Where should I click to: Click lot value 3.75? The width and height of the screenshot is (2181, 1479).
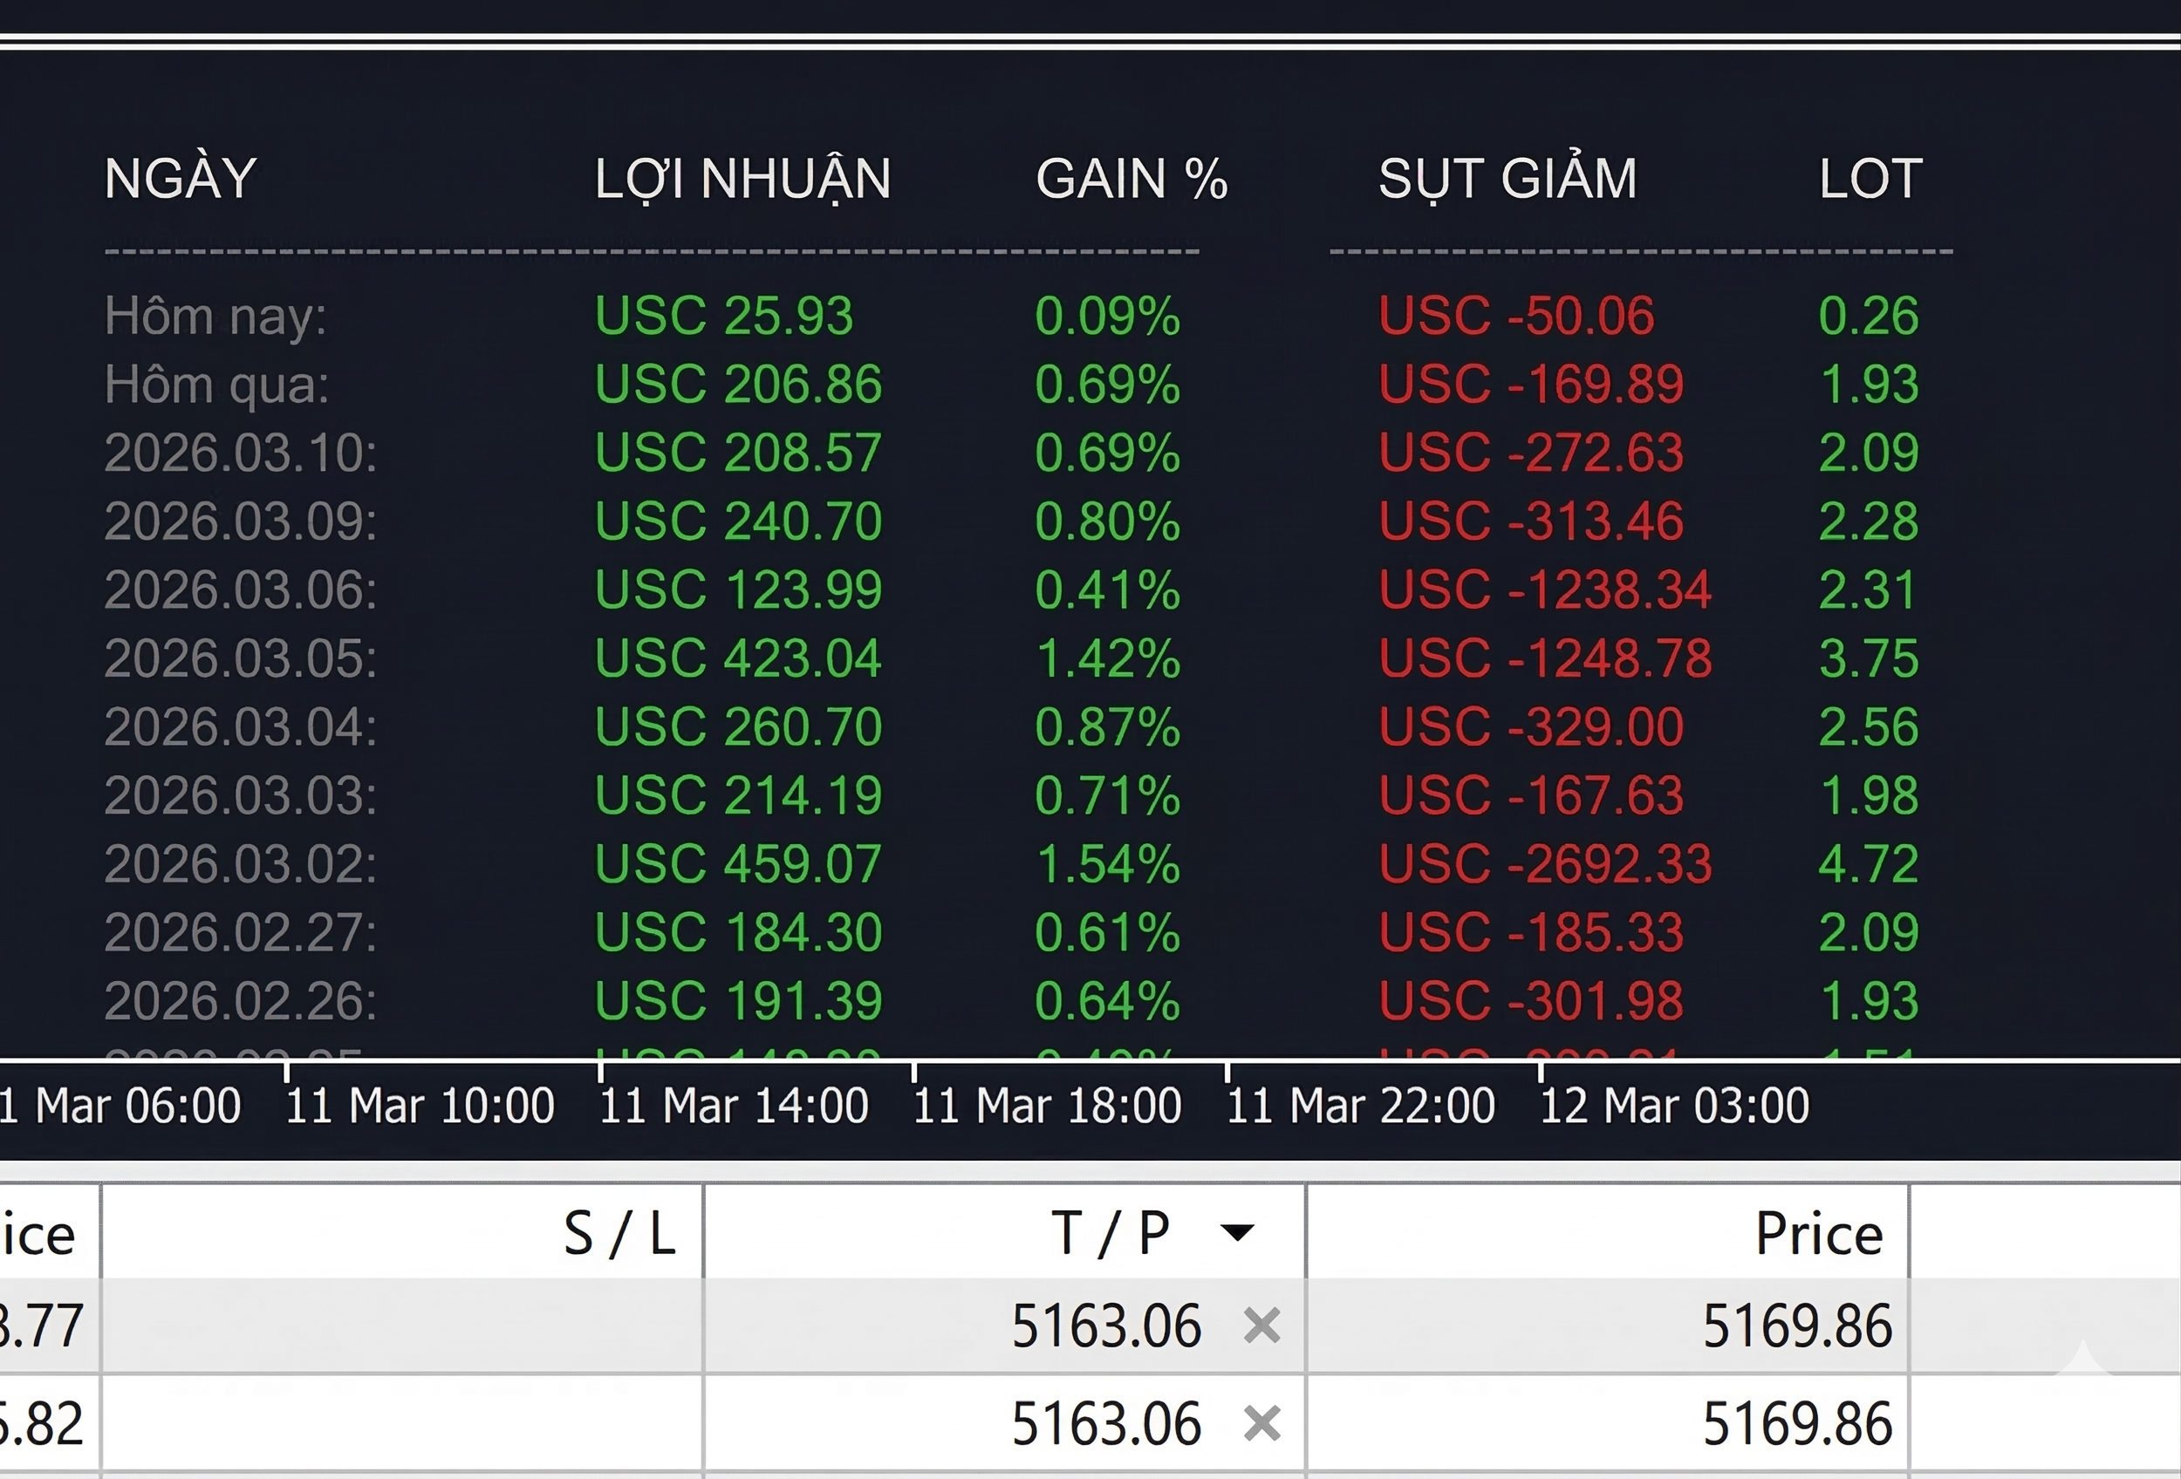pos(1869,658)
